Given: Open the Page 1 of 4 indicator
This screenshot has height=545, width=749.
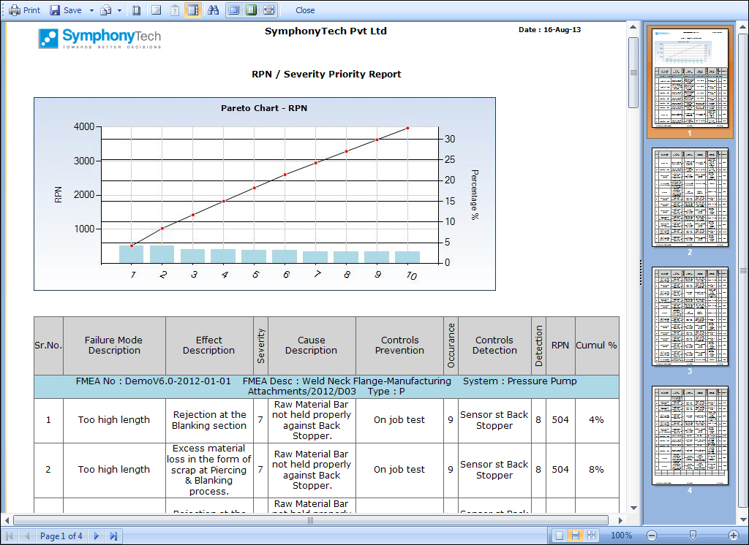Looking at the screenshot, I should click(x=61, y=536).
